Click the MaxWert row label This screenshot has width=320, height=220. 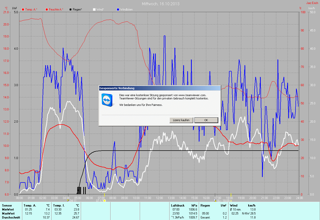tap(8, 214)
